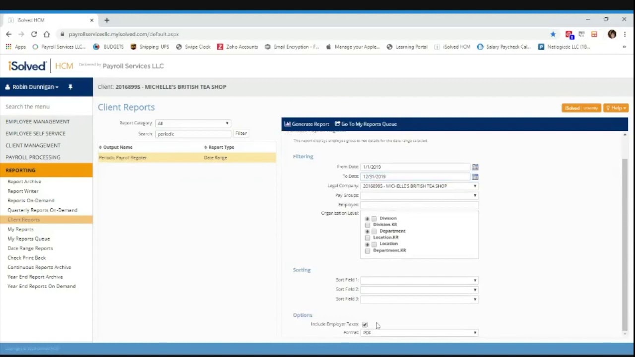Expand the Department tree node
The height and width of the screenshot is (357, 635).
tap(367, 232)
